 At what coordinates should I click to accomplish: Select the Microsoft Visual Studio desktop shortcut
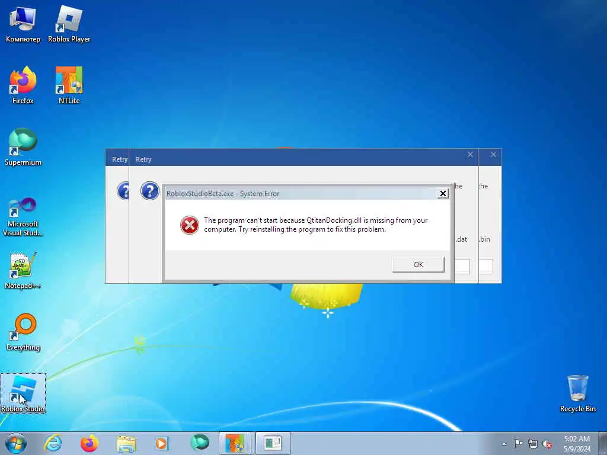pos(23,217)
